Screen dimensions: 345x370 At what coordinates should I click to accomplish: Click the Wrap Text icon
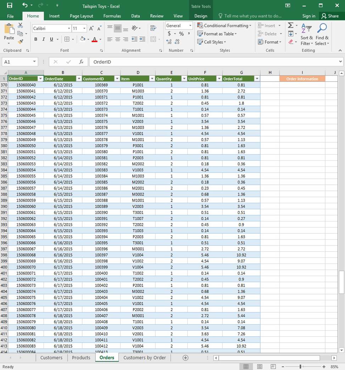[x=153, y=28]
